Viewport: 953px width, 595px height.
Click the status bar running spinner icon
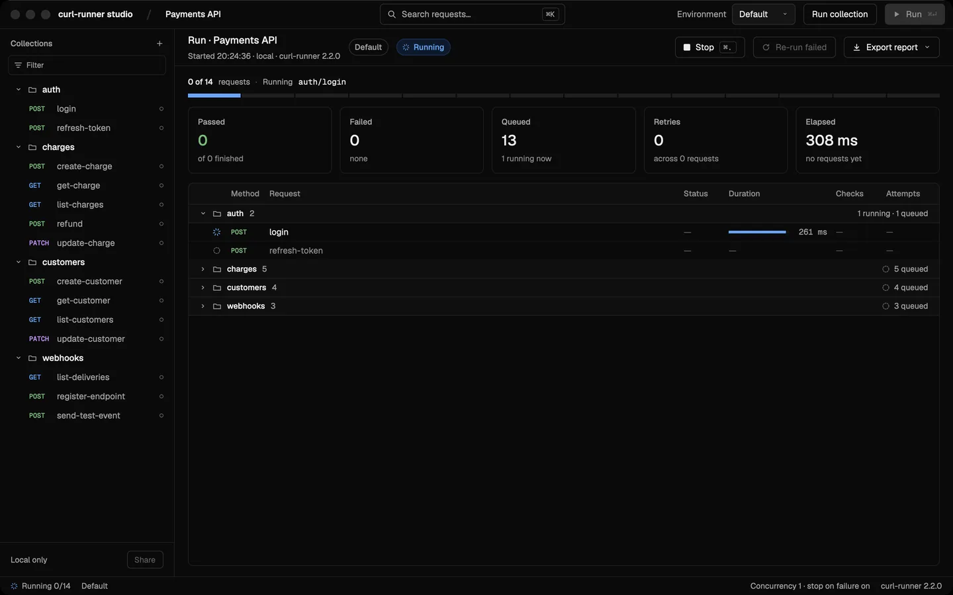pyautogui.click(x=14, y=586)
